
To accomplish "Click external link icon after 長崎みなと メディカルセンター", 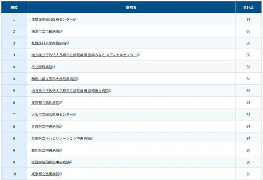I will coord(138,55).
